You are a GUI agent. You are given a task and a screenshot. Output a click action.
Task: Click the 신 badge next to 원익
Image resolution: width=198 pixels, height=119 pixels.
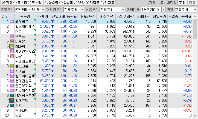pyautogui.click(x=12, y=106)
